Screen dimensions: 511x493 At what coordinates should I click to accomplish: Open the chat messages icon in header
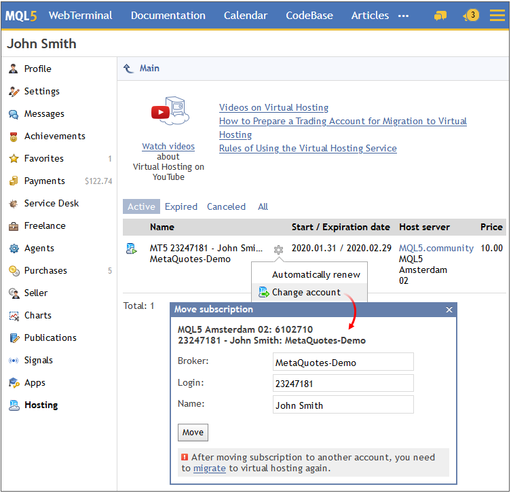[x=440, y=16]
